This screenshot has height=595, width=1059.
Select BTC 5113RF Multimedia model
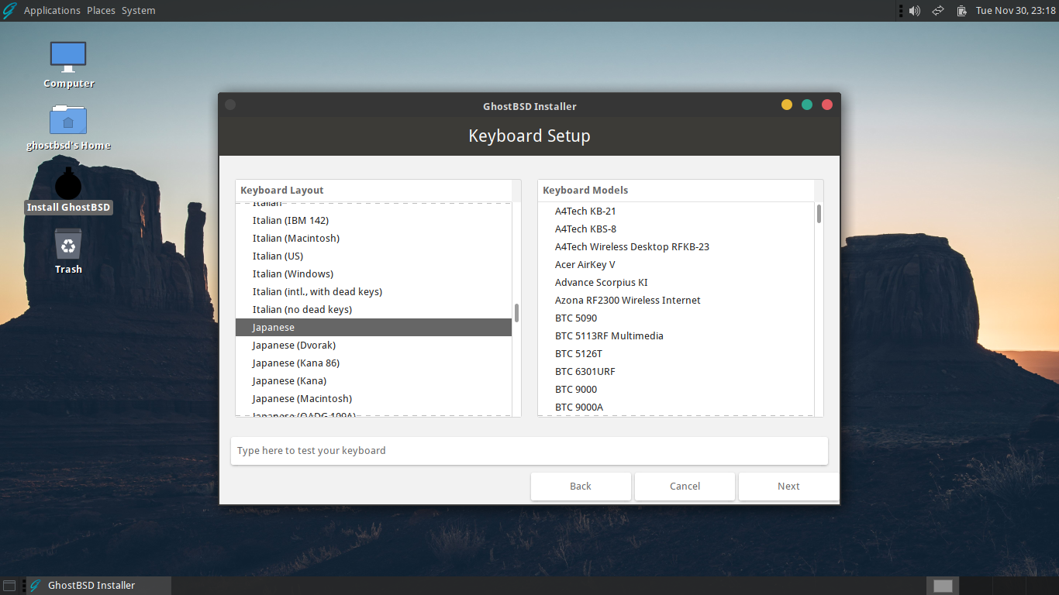tap(676, 336)
